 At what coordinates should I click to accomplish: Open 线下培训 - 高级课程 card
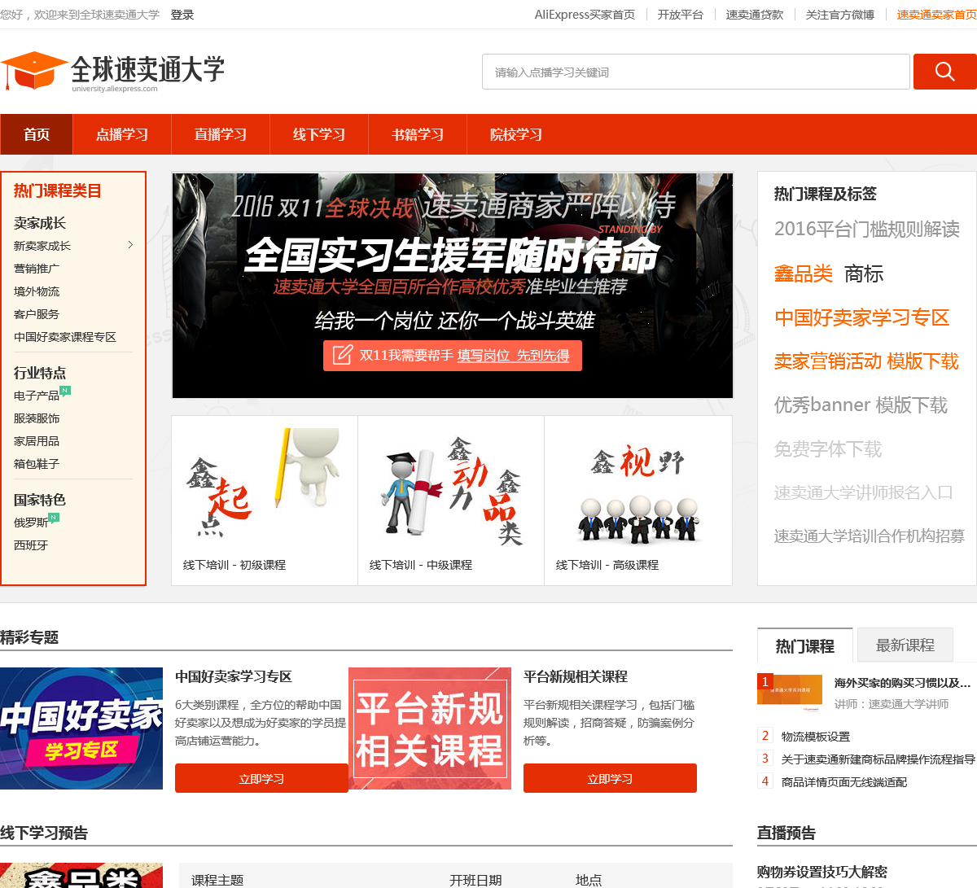[638, 501]
